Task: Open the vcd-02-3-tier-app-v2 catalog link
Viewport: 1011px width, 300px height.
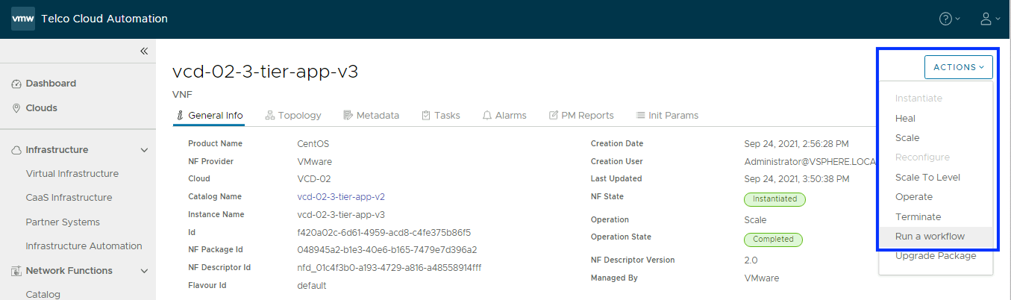Action: pyautogui.click(x=341, y=197)
